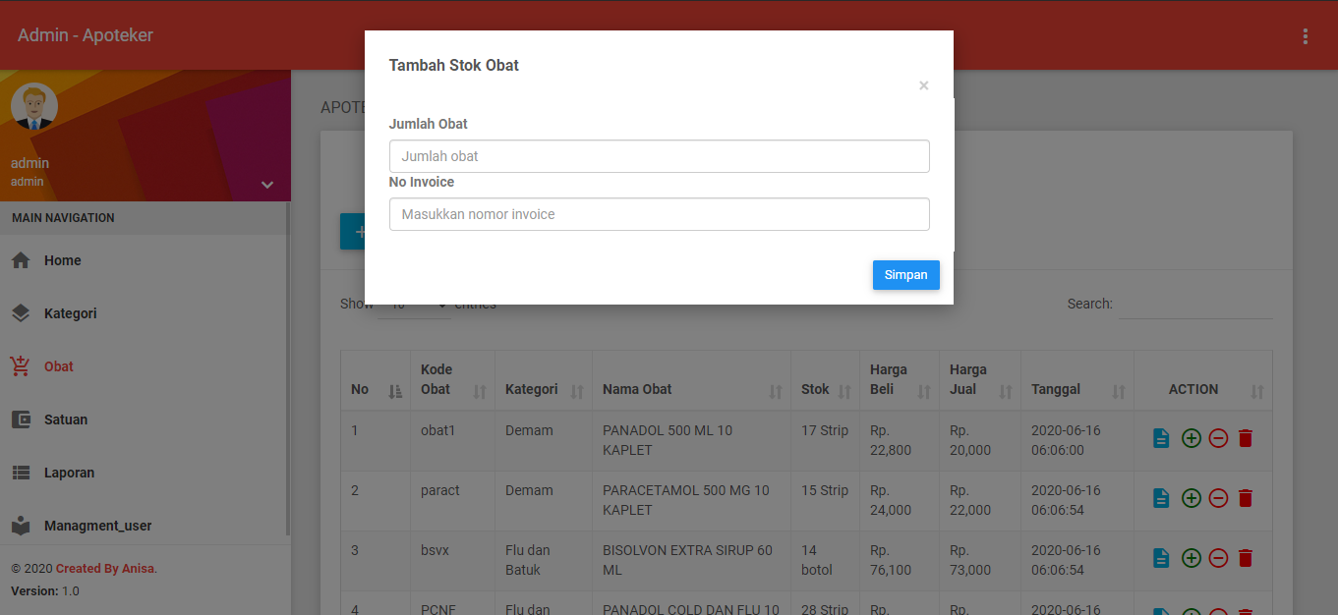The width and height of the screenshot is (1338, 615).
Task: Click the Kategori layers icon
Action: point(21,313)
